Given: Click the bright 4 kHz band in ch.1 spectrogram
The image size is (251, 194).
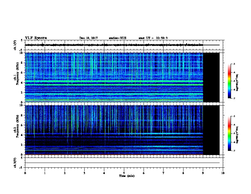Looking at the screenshot, I should click(x=114, y=81).
